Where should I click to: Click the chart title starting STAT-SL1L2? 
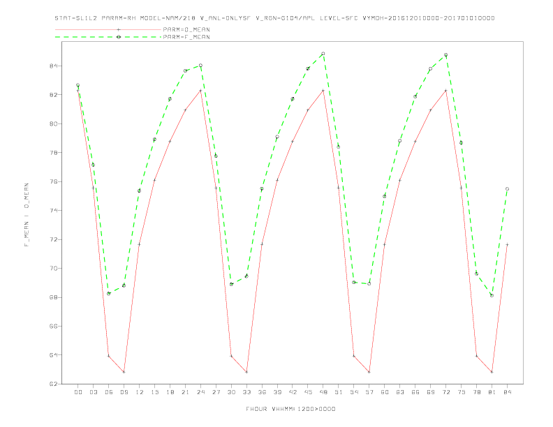274,18
